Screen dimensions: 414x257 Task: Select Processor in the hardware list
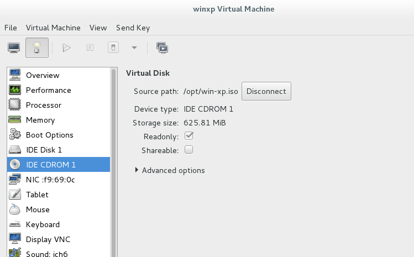tap(43, 105)
